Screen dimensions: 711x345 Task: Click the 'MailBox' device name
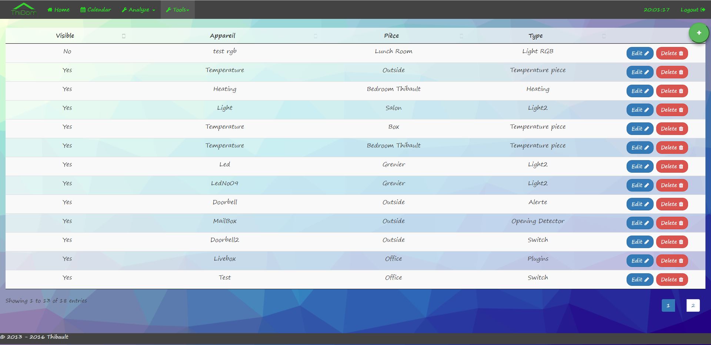pos(225,221)
